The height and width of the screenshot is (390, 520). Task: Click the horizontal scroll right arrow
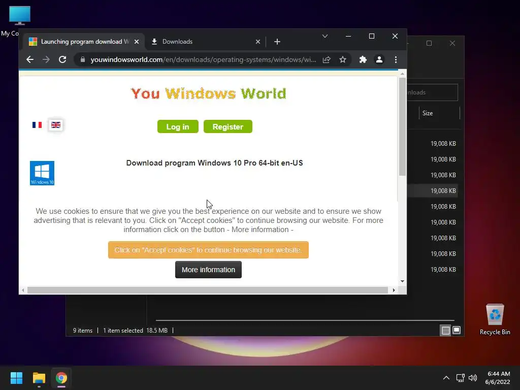pos(394,290)
